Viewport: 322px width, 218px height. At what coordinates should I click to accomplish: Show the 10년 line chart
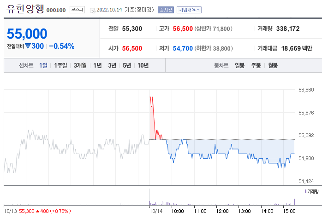pyautogui.click(x=143, y=65)
